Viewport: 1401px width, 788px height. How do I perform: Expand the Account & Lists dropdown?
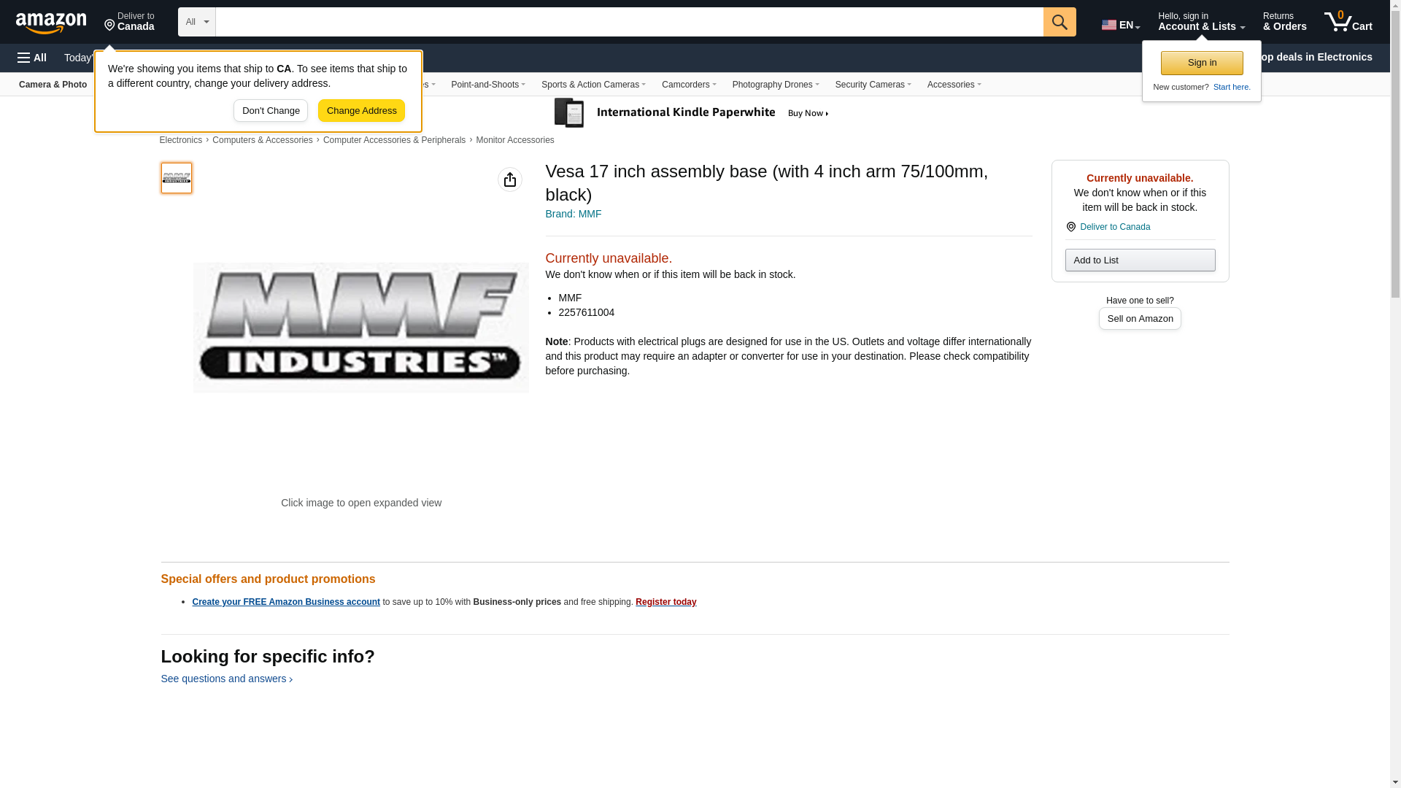(x=1201, y=22)
